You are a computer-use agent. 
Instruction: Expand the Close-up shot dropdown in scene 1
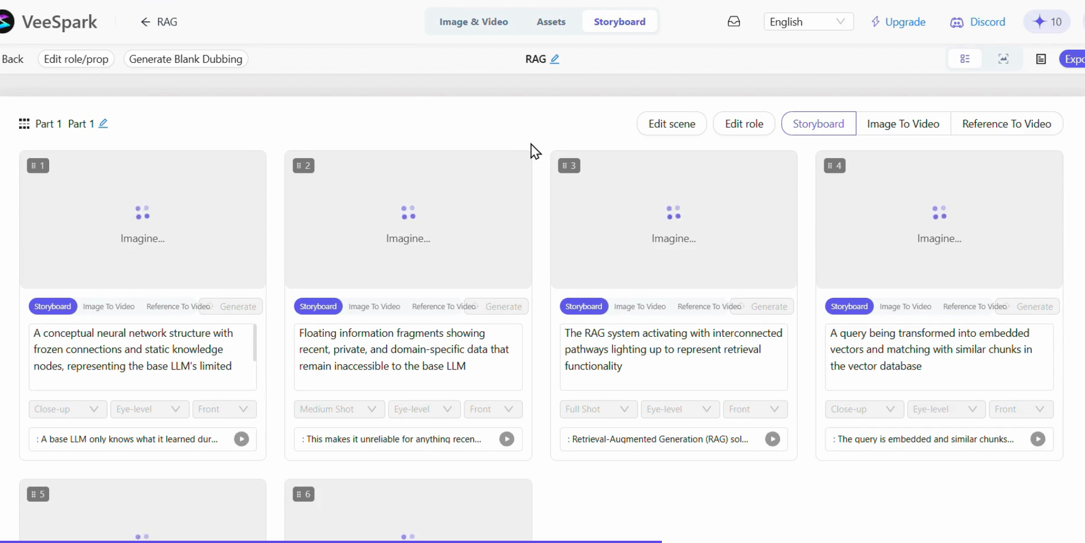68,409
